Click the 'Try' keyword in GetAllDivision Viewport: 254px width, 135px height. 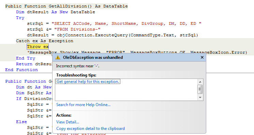(x=20, y=18)
